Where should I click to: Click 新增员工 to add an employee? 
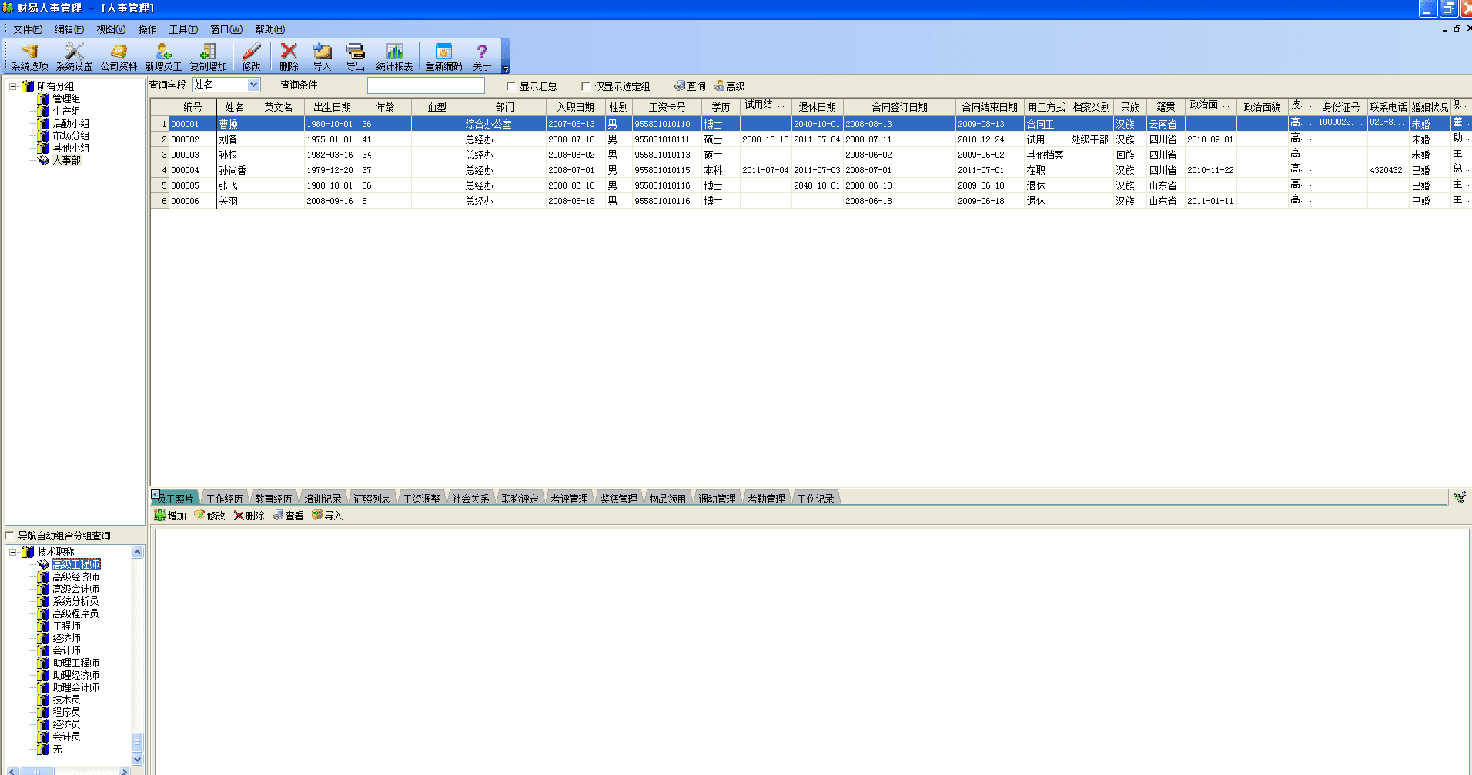[x=163, y=58]
